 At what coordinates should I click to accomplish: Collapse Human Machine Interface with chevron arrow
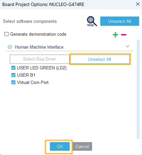tap(128, 46)
